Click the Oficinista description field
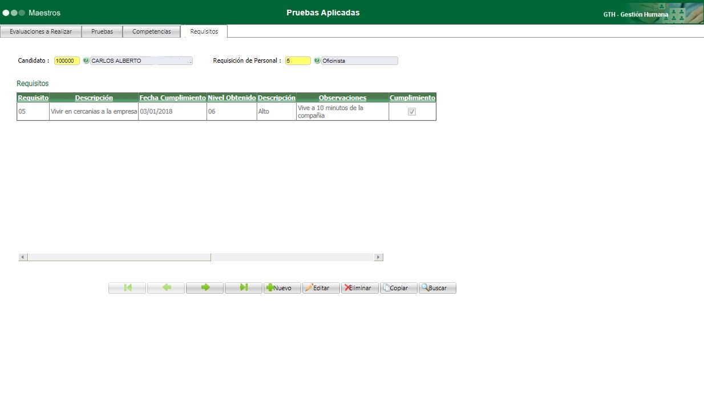The width and height of the screenshot is (704, 398). (x=359, y=61)
